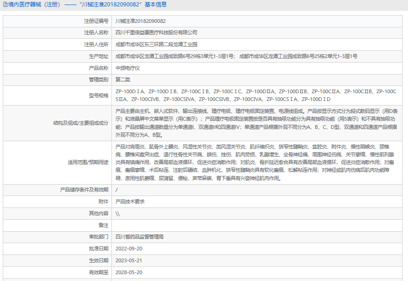The width and height of the screenshot is (408, 281).
Task: Click the label "生效日期"
Action: [x=99, y=260]
